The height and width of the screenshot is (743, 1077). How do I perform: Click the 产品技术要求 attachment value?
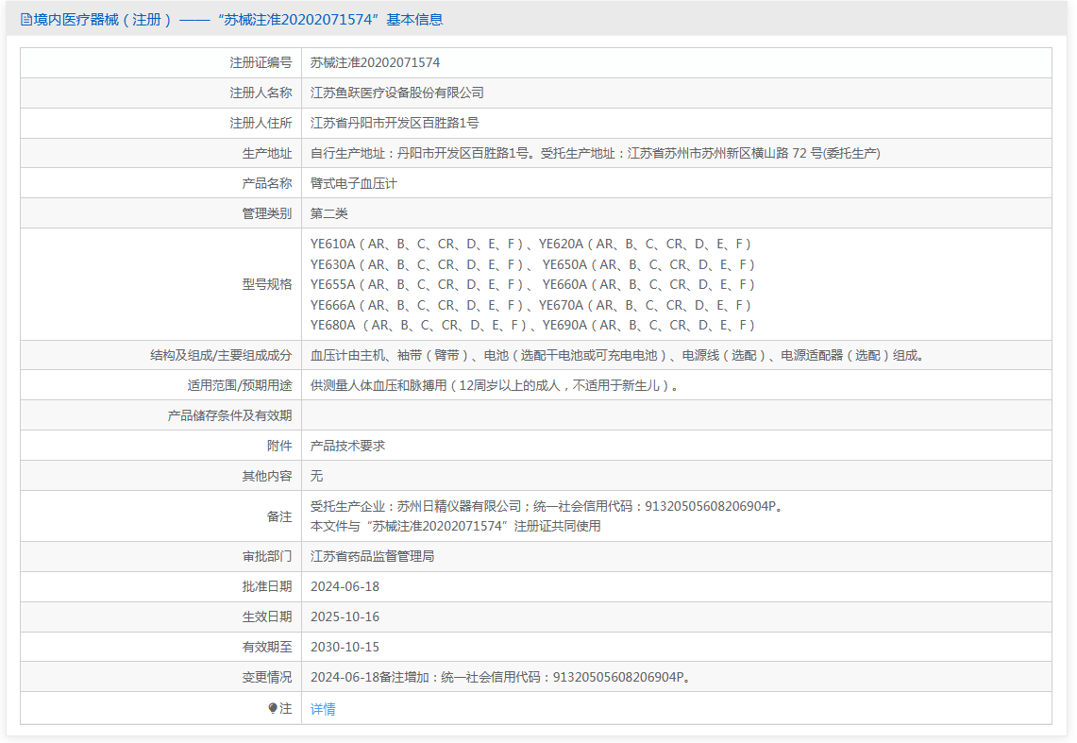click(347, 446)
